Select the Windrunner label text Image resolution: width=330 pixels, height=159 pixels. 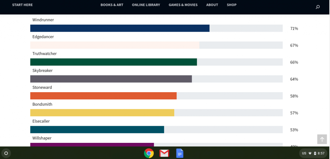click(43, 20)
